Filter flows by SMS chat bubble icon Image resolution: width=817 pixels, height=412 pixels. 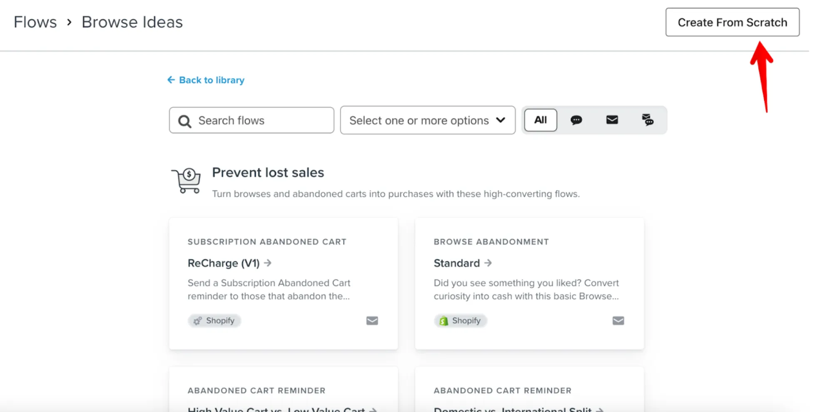(576, 120)
